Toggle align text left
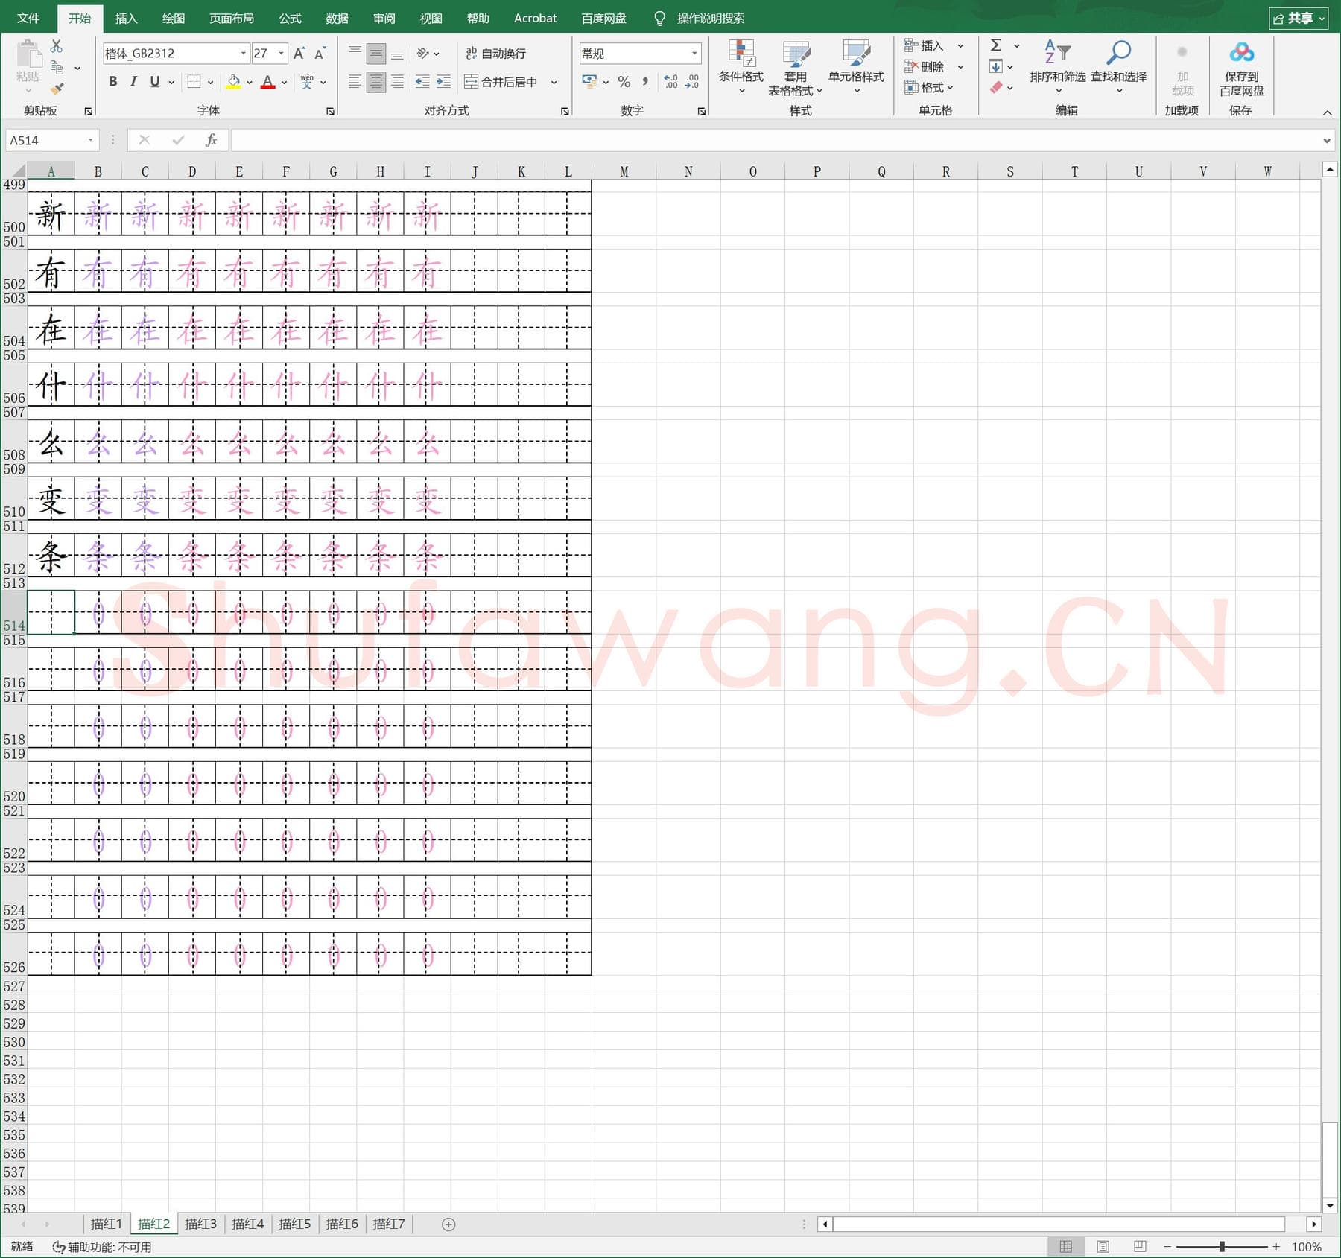Viewport: 1341px width, 1258px height. pyautogui.click(x=355, y=81)
